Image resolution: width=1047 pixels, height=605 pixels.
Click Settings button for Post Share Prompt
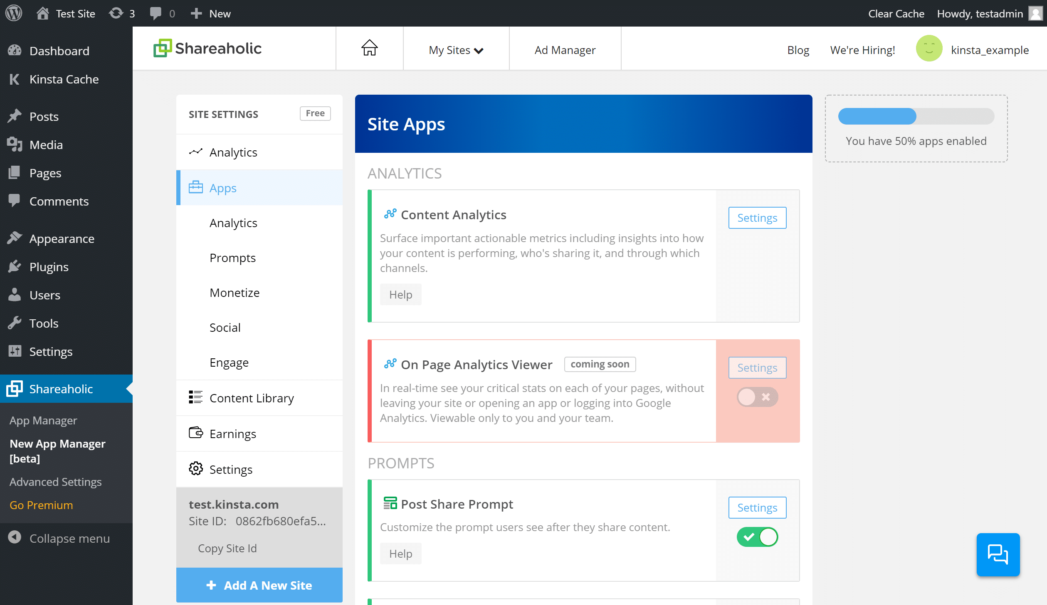click(x=757, y=507)
